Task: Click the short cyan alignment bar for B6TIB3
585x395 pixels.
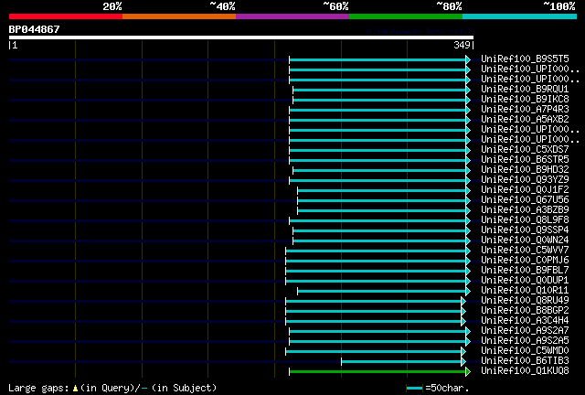Action: (x=401, y=361)
